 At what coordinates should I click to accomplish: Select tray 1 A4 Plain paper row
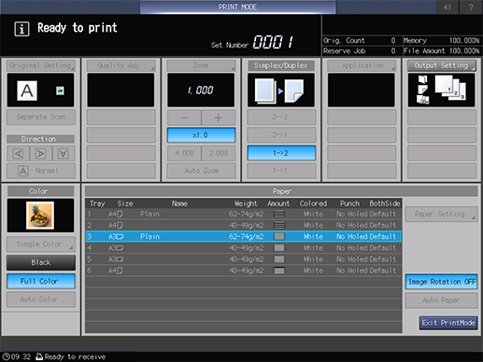click(244, 214)
